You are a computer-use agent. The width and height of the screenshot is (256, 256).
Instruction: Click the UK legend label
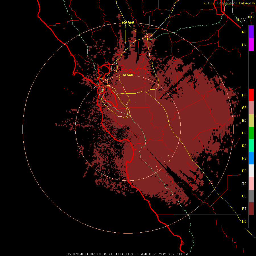pyautogui.click(x=244, y=45)
